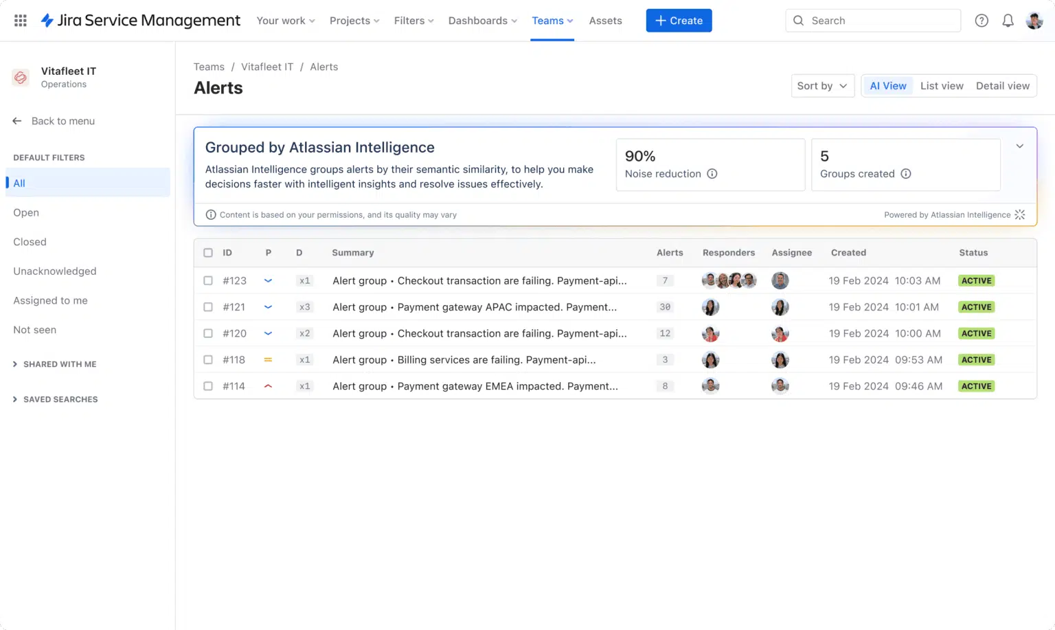
Task: Open the Teams dropdown
Action: point(552,21)
